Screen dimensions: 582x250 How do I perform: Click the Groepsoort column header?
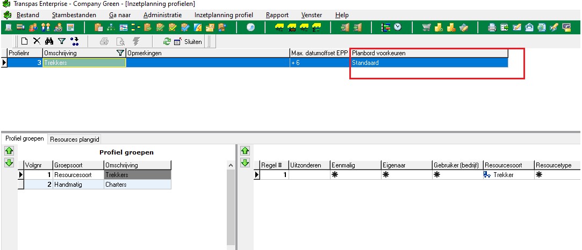78,165
